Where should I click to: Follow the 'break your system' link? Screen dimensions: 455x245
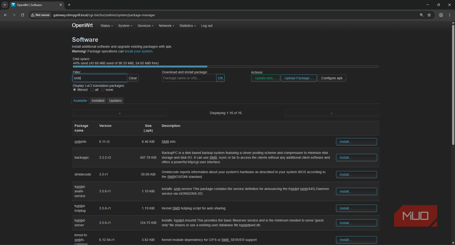point(138,51)
